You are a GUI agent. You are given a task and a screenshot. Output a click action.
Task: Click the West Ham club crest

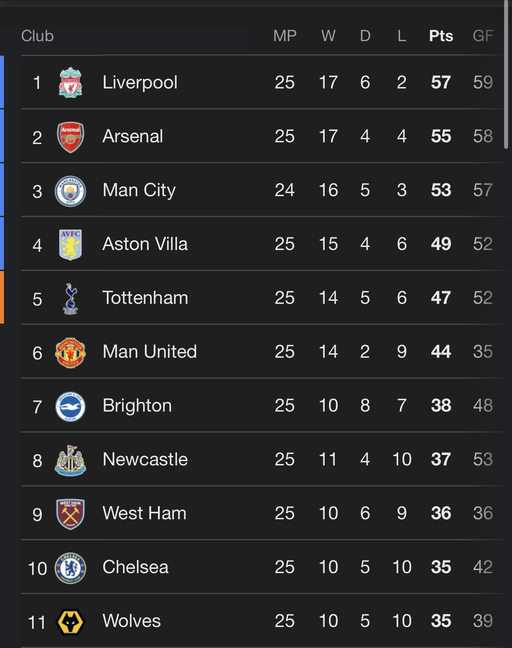tap(70, 514)
